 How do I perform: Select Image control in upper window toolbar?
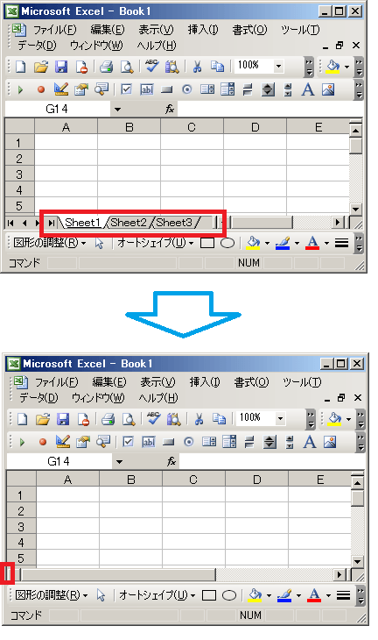[328, 89]
